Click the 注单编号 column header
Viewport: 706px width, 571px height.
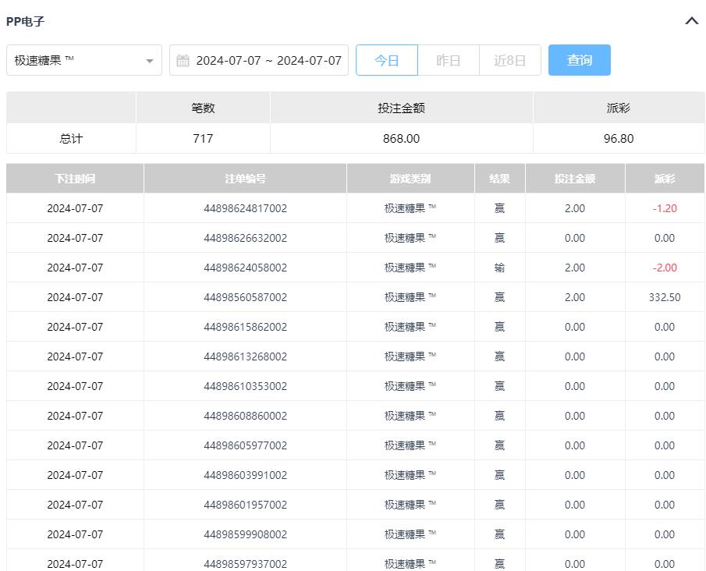coord(245,179)
